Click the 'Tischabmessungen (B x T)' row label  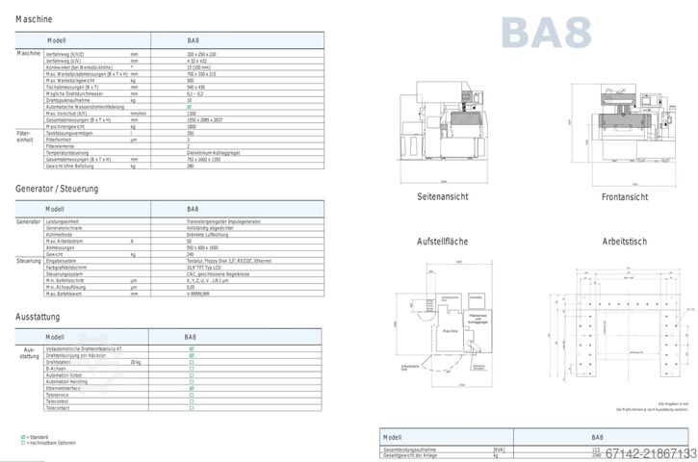72,88
